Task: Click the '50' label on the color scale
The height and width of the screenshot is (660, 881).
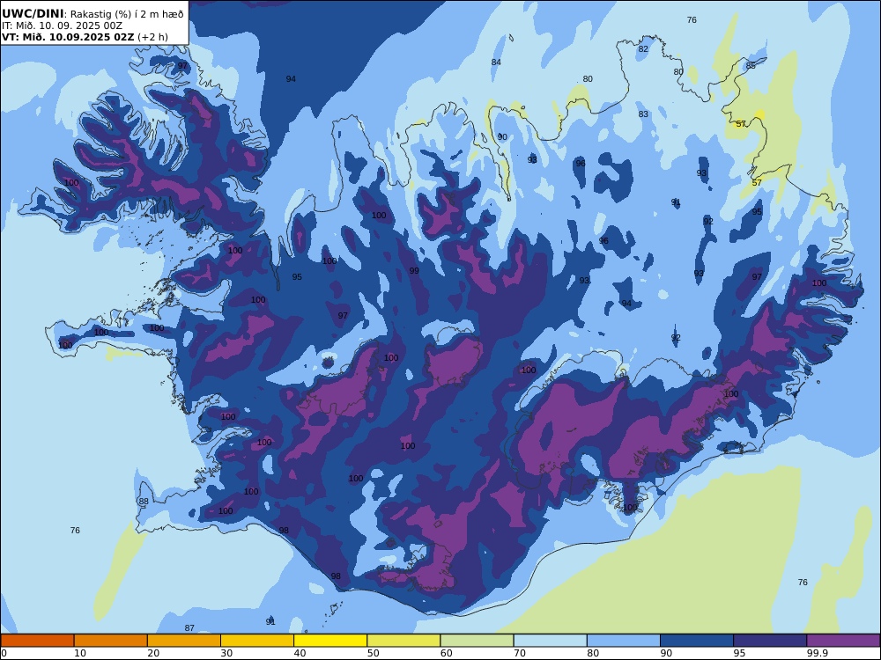Action: [x=373, y=653]
